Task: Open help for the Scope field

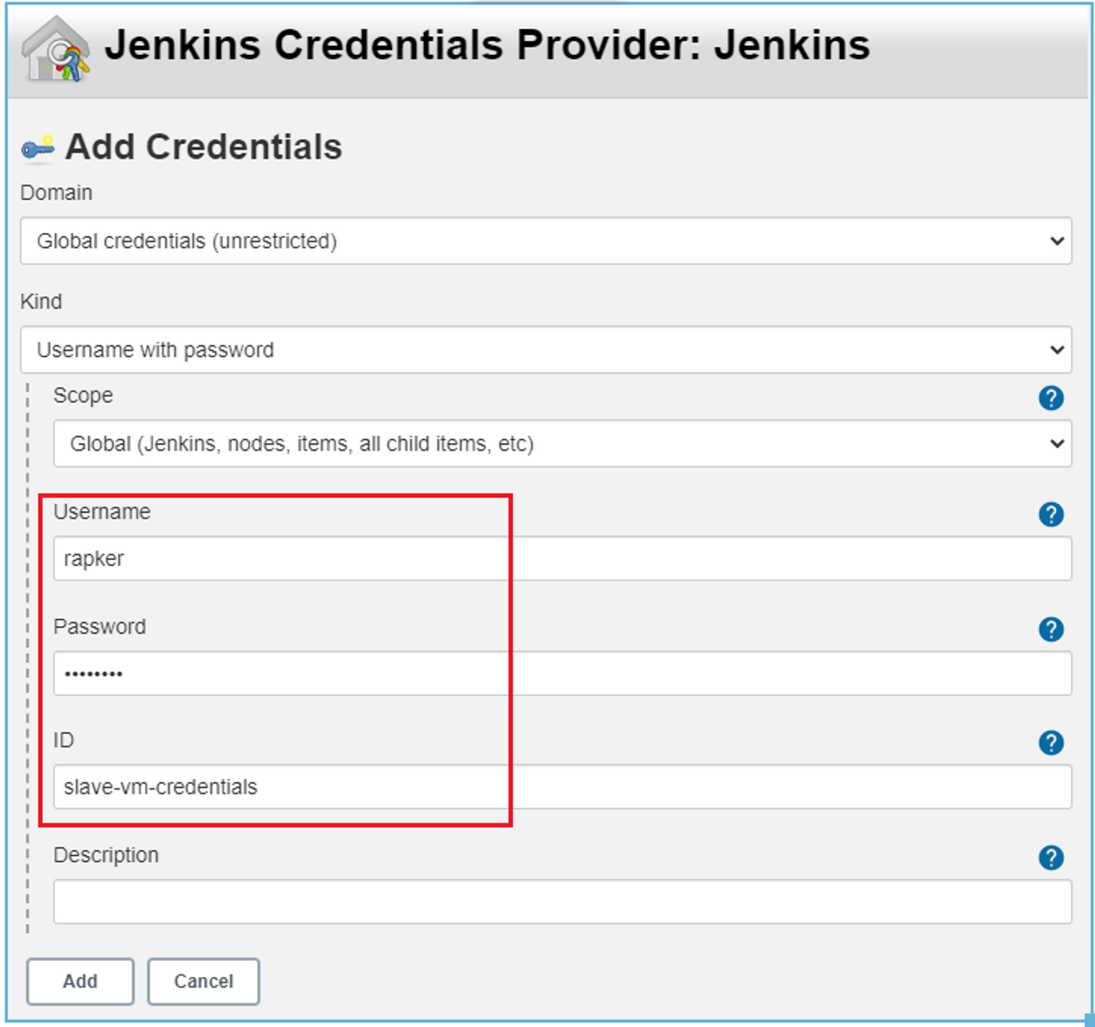Action: [x=1051, y=397]
